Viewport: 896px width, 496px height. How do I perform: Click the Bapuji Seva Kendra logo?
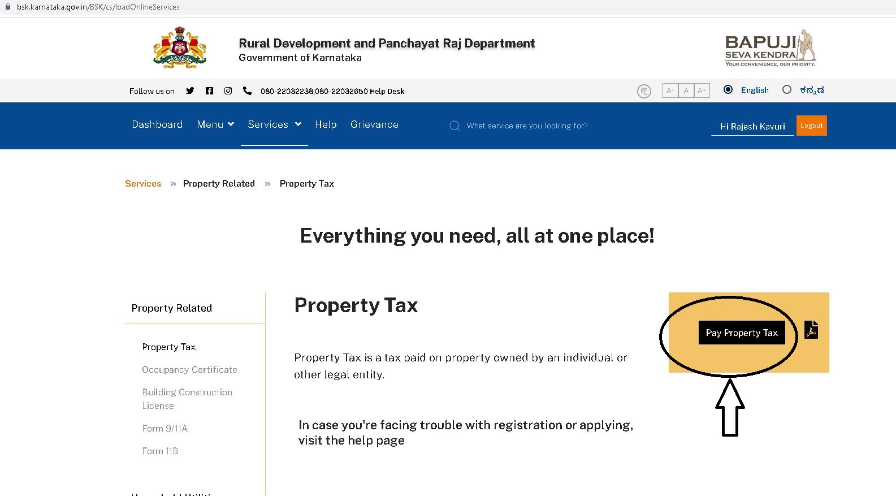(x=771, y=49)
